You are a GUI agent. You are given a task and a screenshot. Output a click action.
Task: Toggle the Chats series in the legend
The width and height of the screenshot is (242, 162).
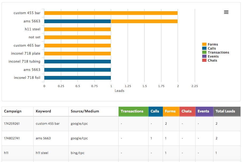(210, 60)
